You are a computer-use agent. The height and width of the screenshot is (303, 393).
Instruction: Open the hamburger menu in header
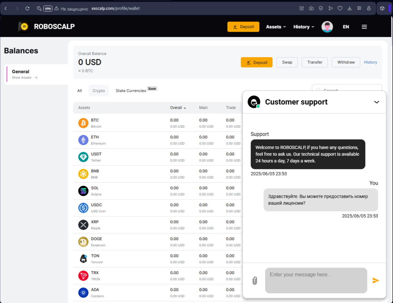point(364,27)
